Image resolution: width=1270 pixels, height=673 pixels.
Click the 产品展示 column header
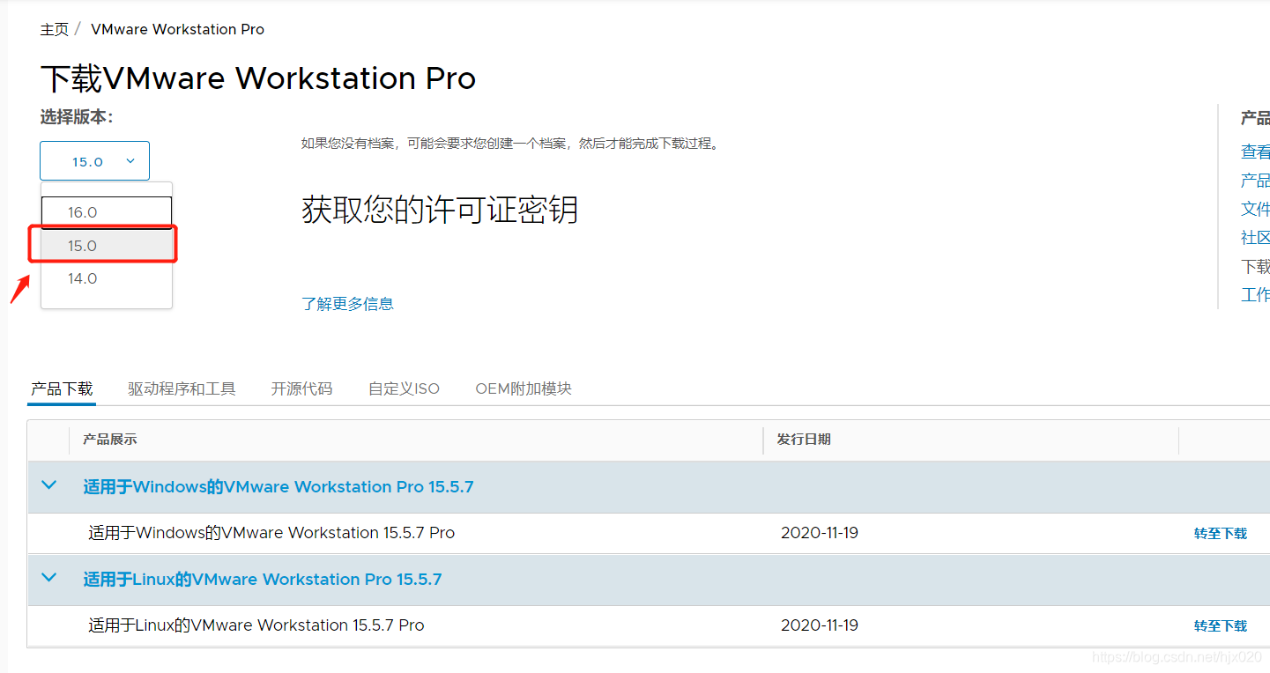[110, 439]
